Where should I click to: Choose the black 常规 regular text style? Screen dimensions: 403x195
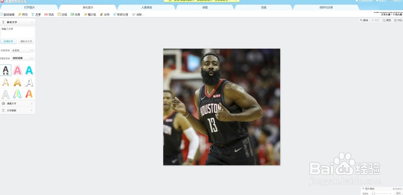6,70
